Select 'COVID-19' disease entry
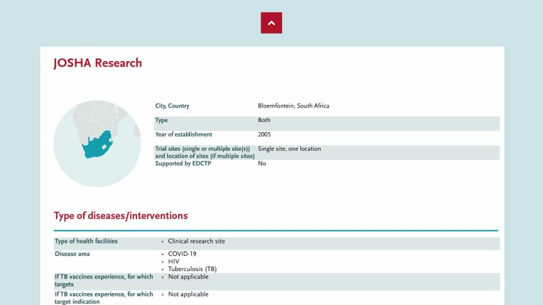543x305 pixels. coord(182,254)
